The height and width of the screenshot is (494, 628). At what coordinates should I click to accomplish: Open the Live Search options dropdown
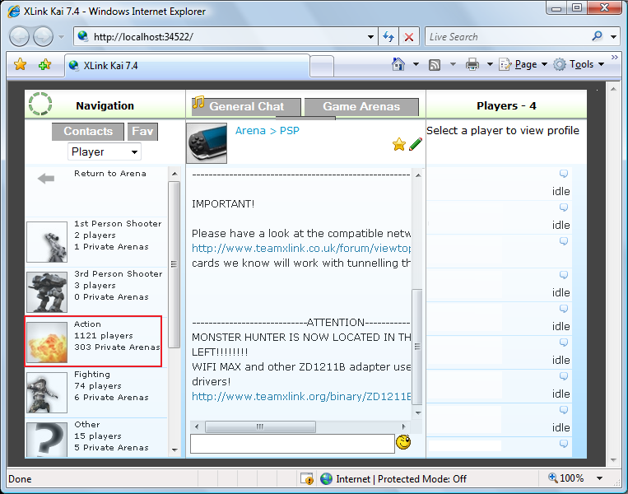coord(613,37)
